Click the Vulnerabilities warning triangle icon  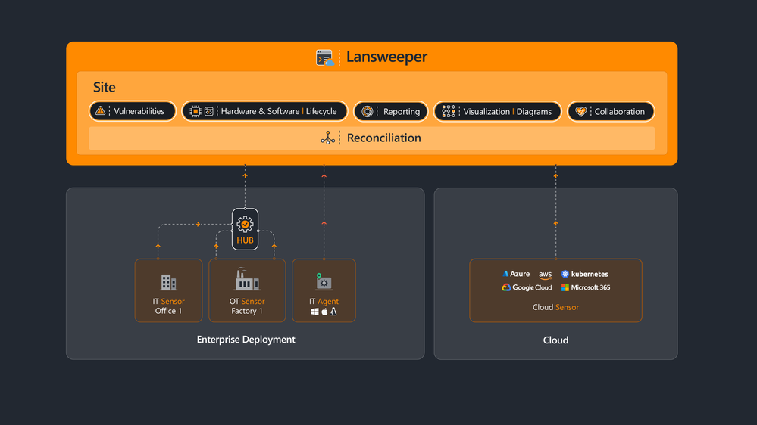click(x=100, y=111)
